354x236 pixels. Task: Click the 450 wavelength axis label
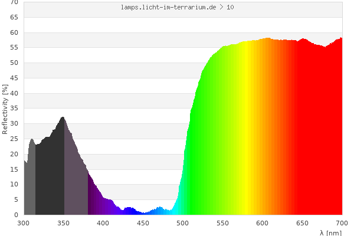[143, 222]
